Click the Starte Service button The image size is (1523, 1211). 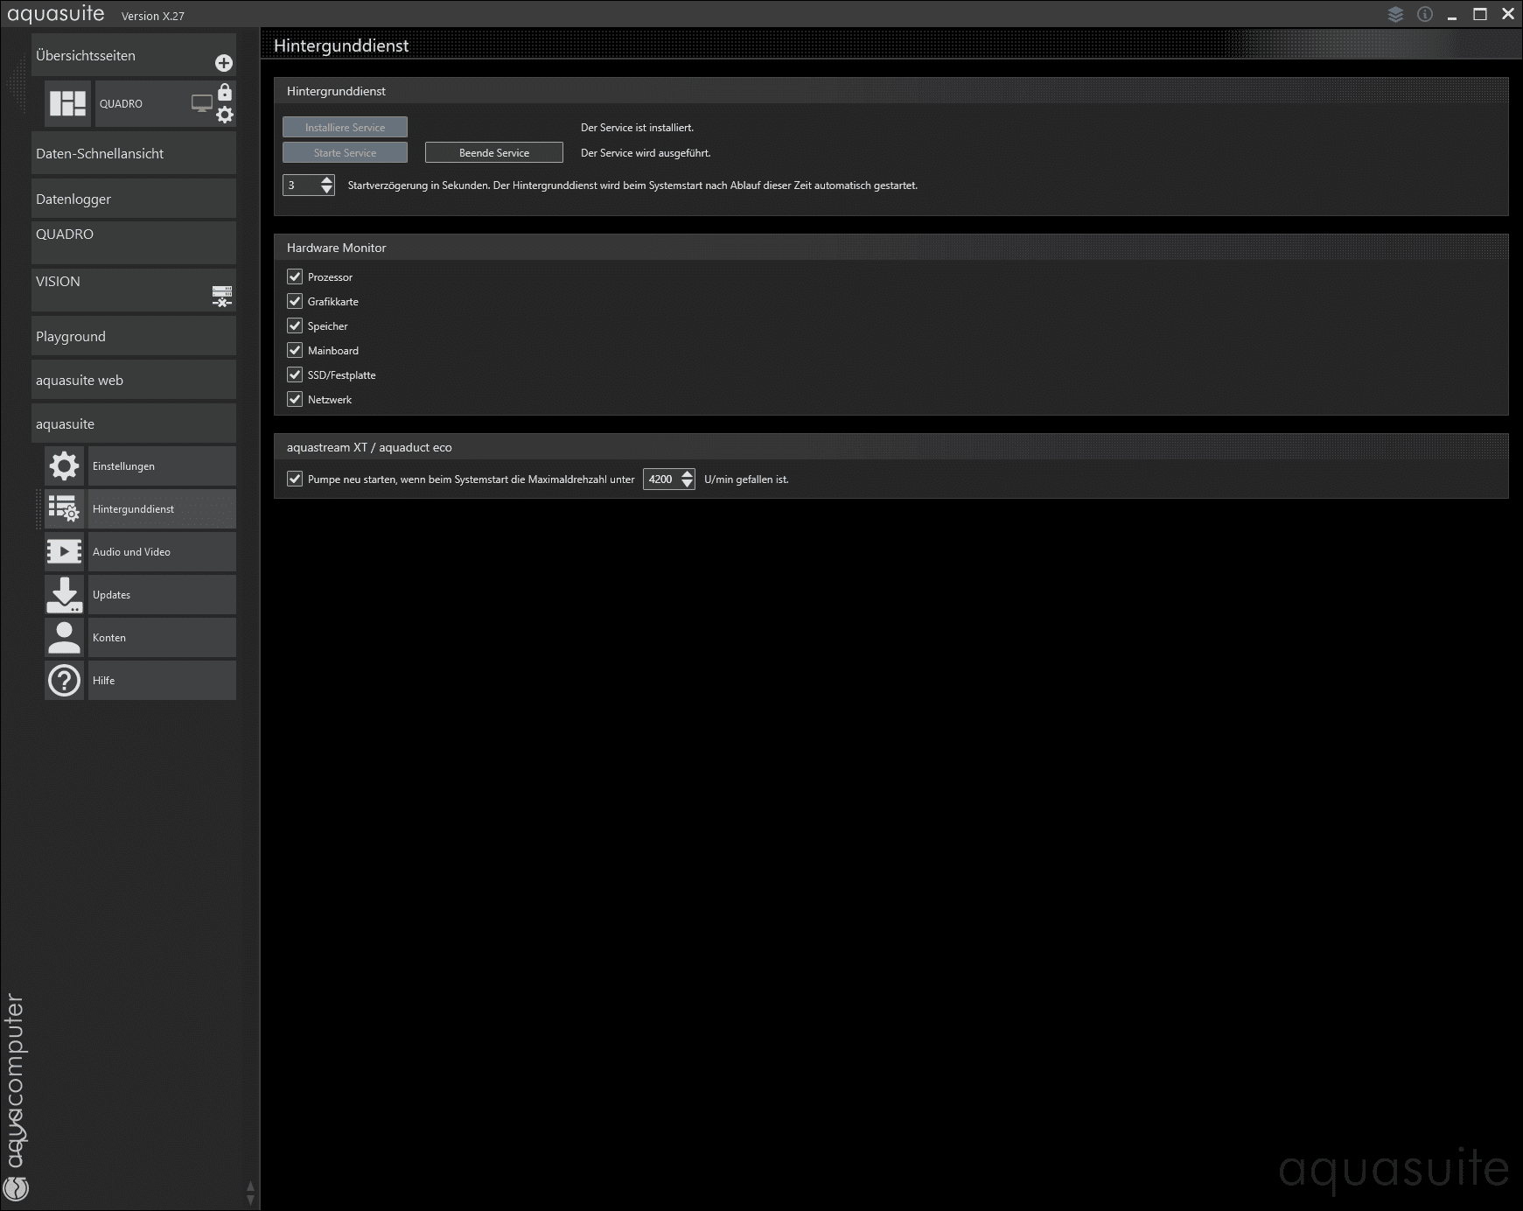345,152
